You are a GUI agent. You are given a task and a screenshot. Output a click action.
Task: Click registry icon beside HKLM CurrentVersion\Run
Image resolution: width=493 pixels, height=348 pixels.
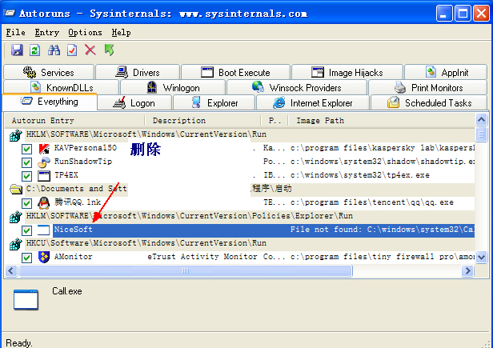coord(16,135)
